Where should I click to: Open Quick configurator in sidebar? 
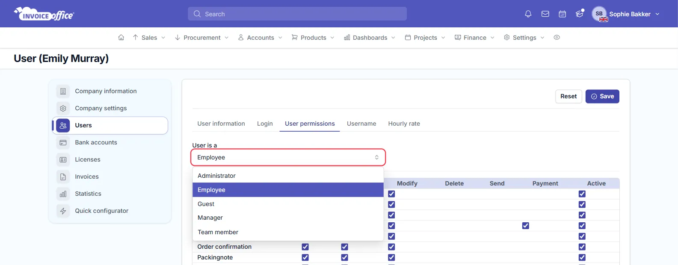pos(110,211)
